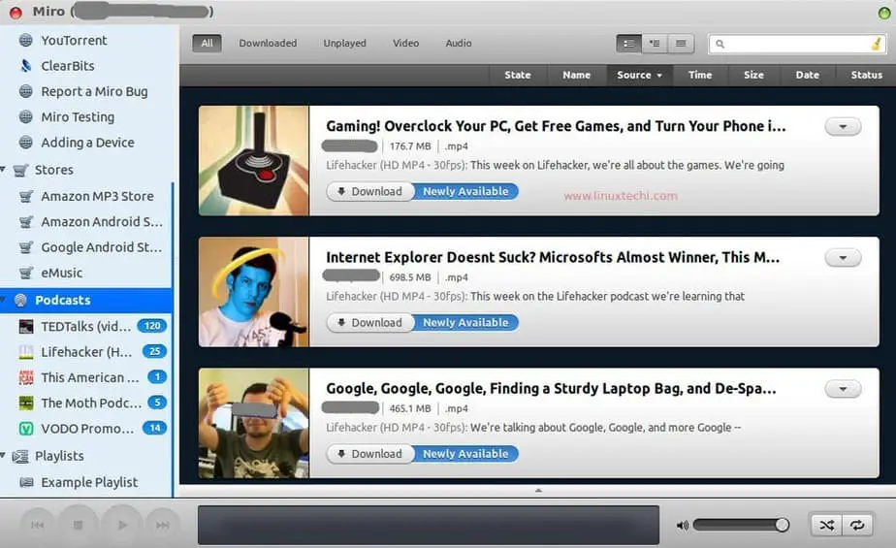Skip to previous track

pos(38,525)
